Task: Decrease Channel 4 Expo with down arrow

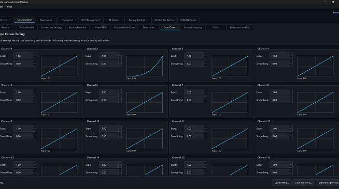Action: coord(291,57)
